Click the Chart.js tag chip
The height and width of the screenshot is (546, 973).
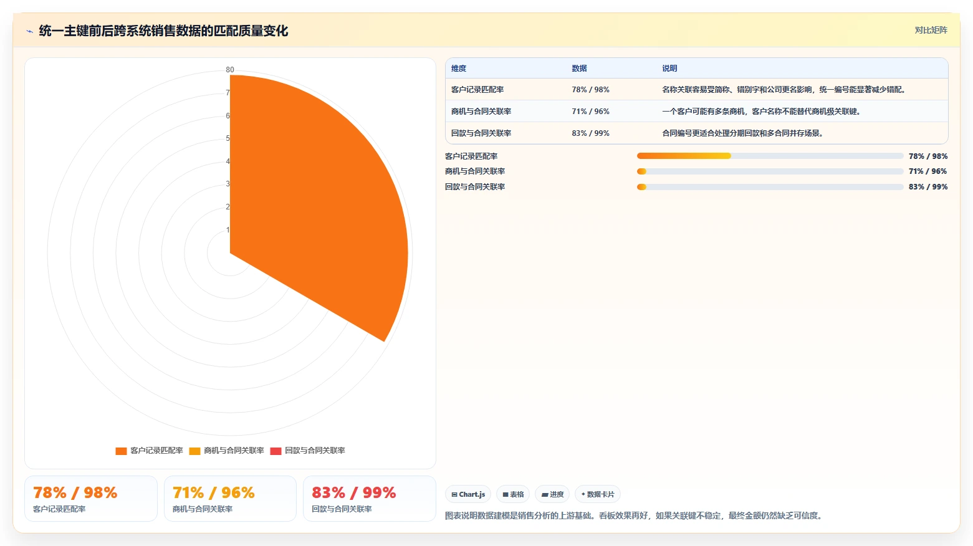468,494
